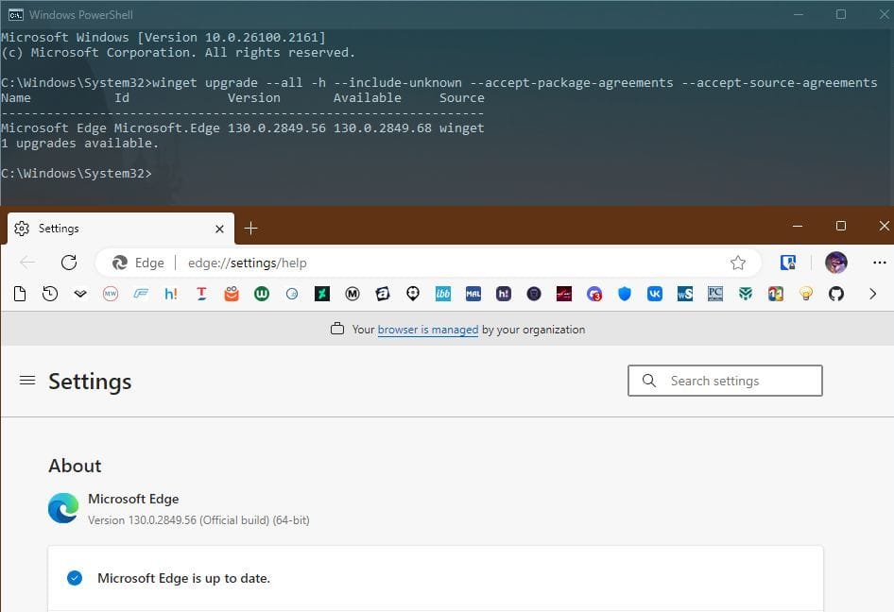Show more bookmarks with the overflow chevron
Image resolution: width=894 pixels, height=612 pixels.
click(x=872, y=294)
